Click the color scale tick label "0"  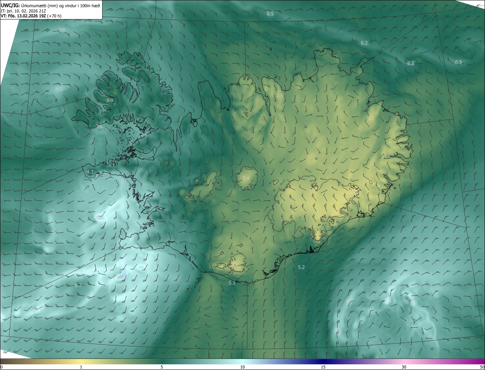pos(2,367)
